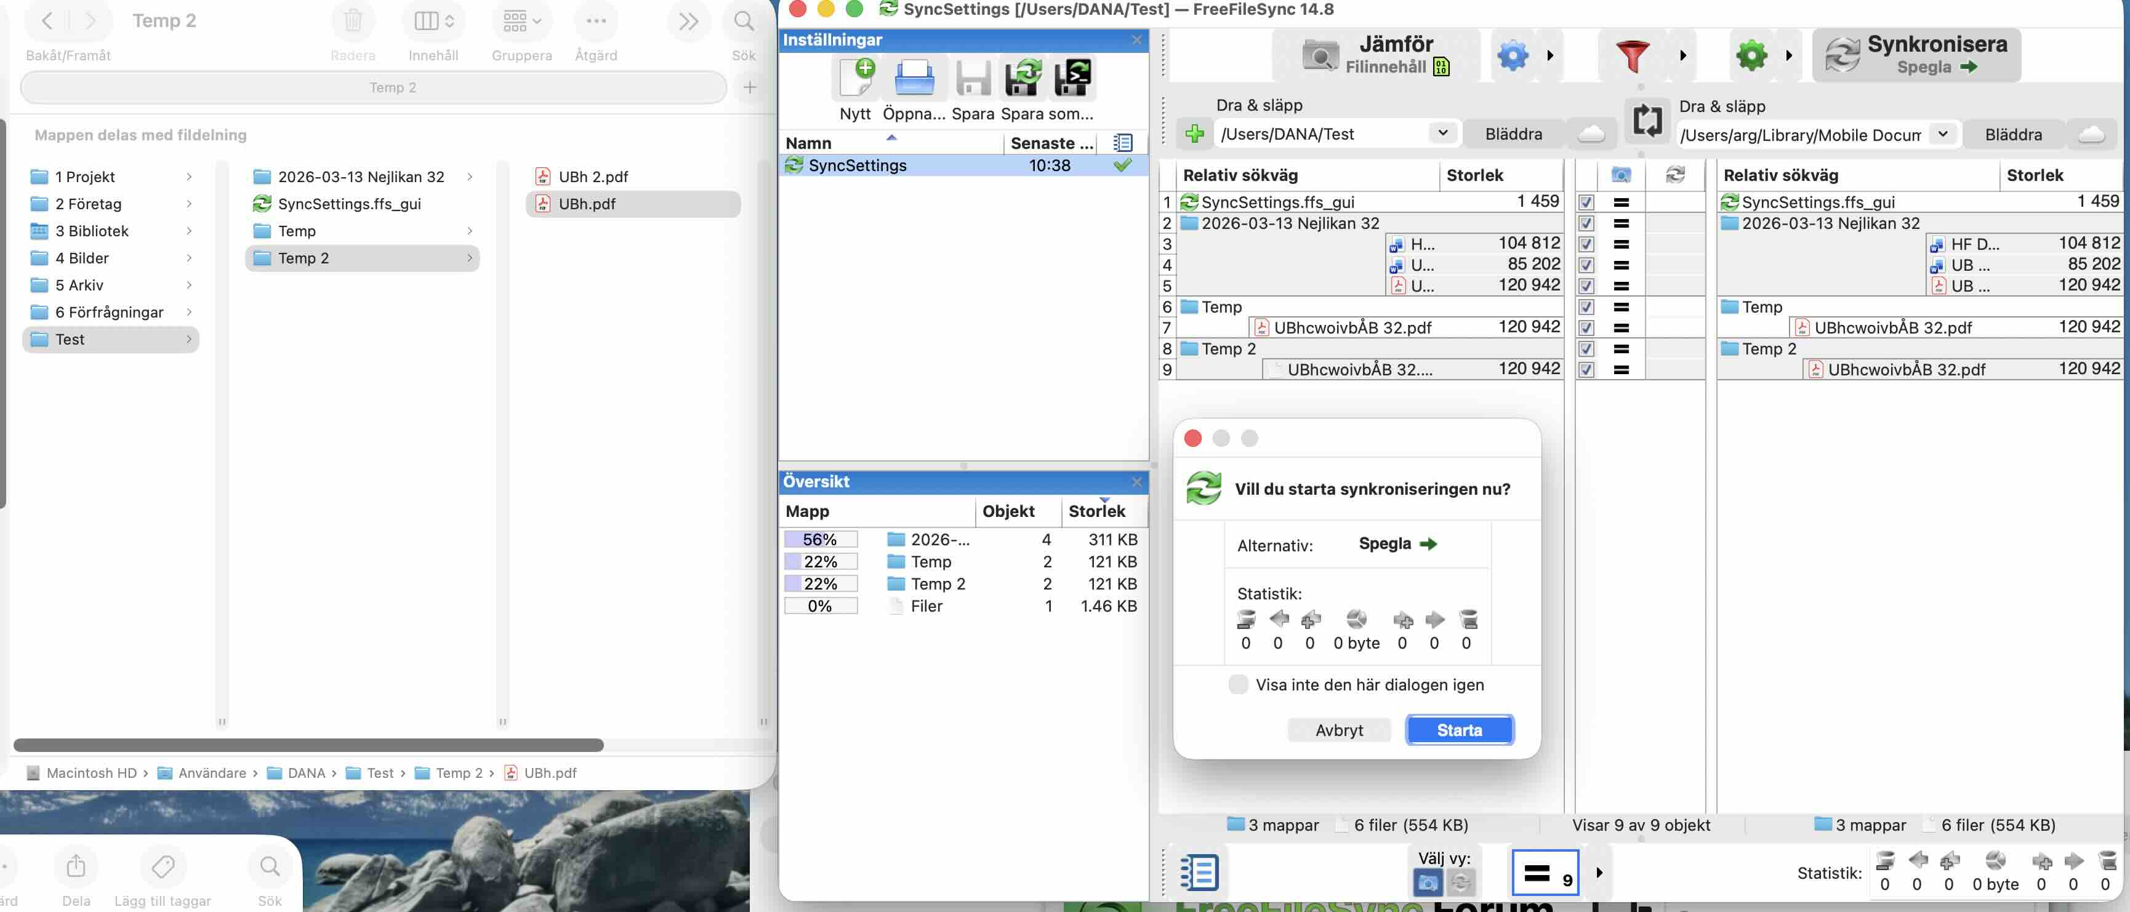
Task: Open synchronization settings green gear
Action: [x=1751, y=55]
